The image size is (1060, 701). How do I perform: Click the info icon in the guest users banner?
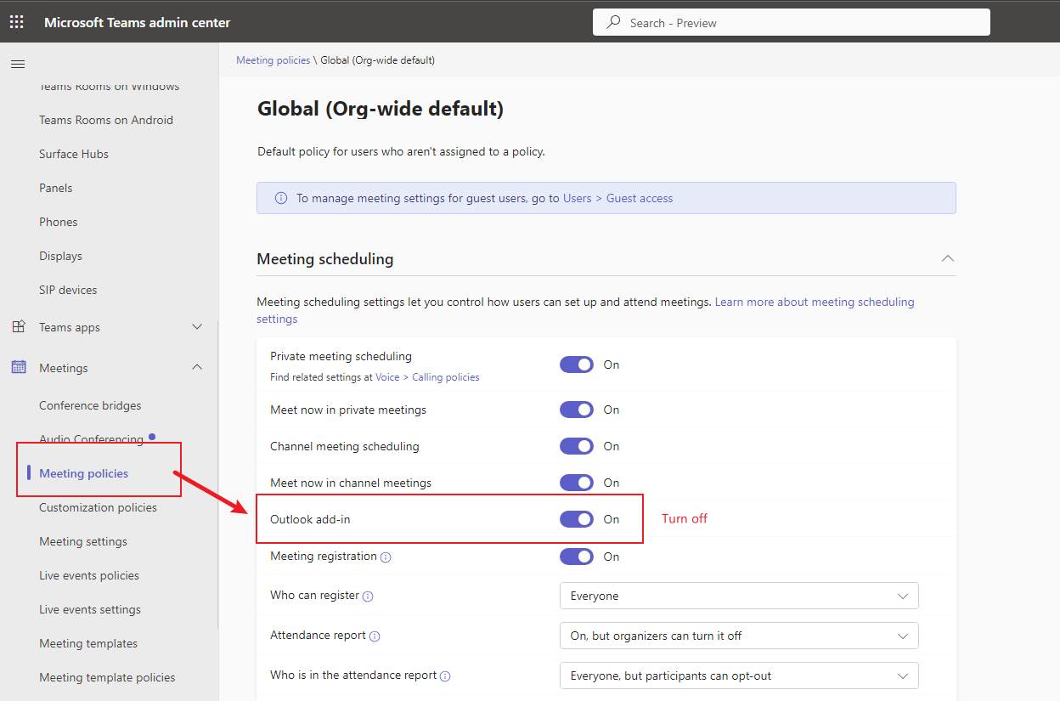click(x=280, y=197)
